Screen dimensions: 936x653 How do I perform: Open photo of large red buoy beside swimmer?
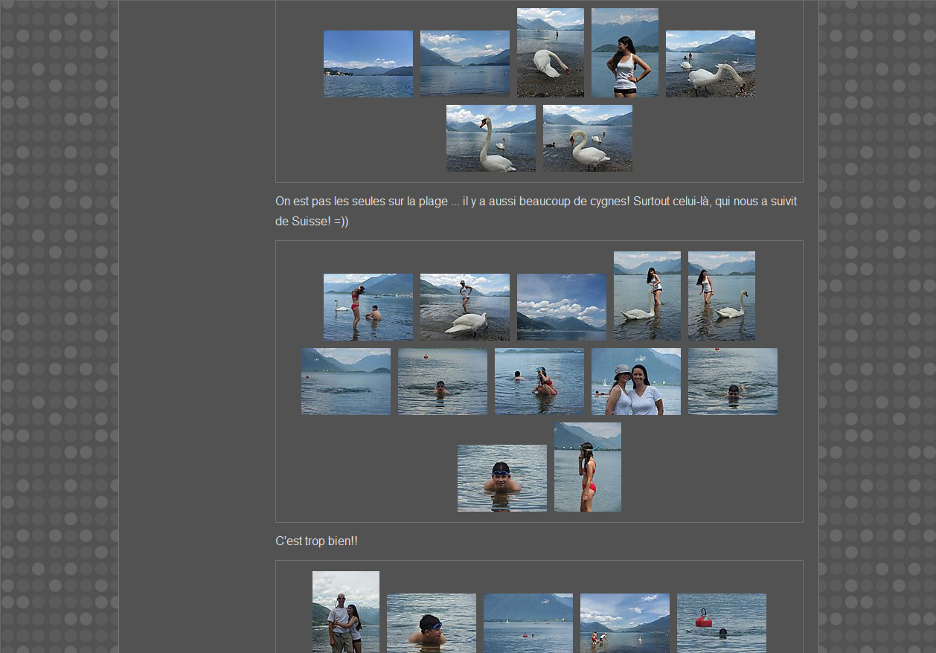(x=721, y=623)
